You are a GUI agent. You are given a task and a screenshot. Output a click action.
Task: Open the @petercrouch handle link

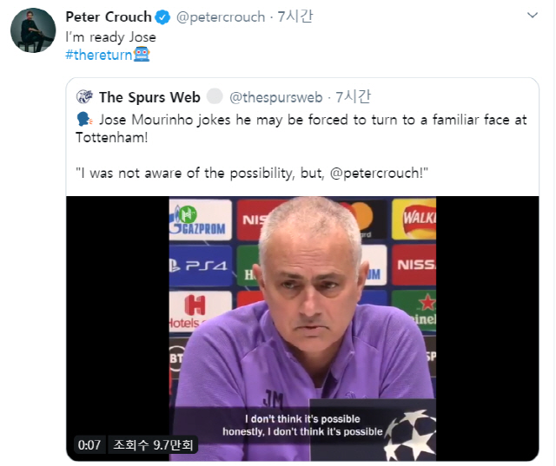click(x=221, y=17)
